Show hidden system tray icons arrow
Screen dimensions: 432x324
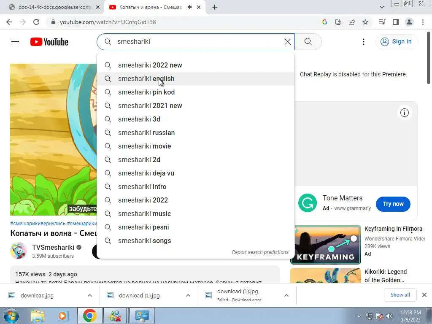pos(359,316)
